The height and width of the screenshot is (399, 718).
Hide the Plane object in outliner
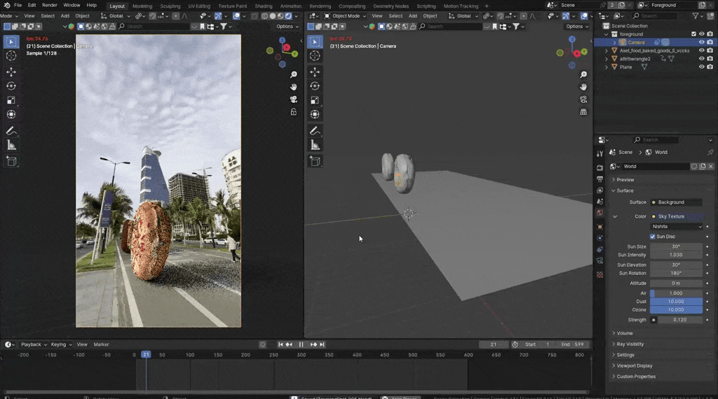[701, 67]
